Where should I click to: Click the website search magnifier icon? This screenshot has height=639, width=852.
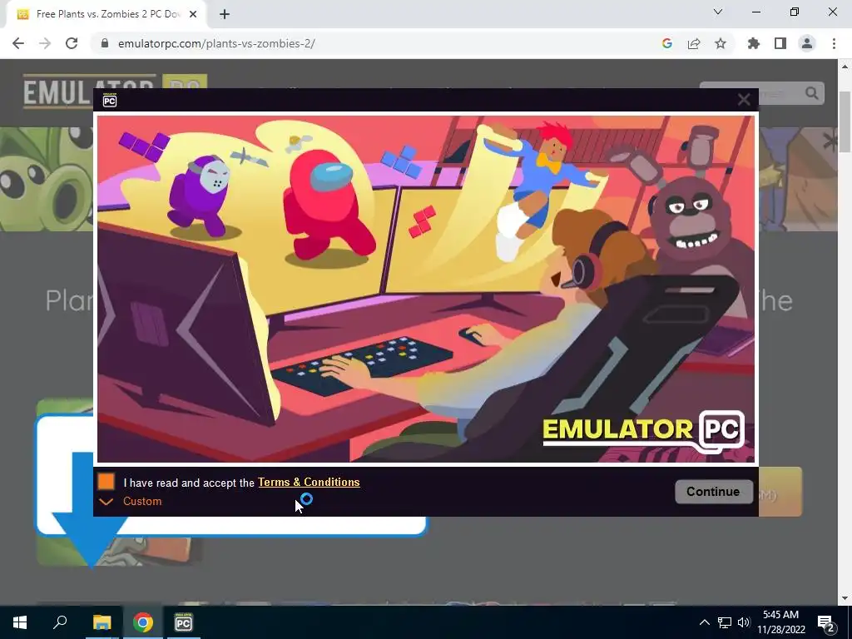812,93
